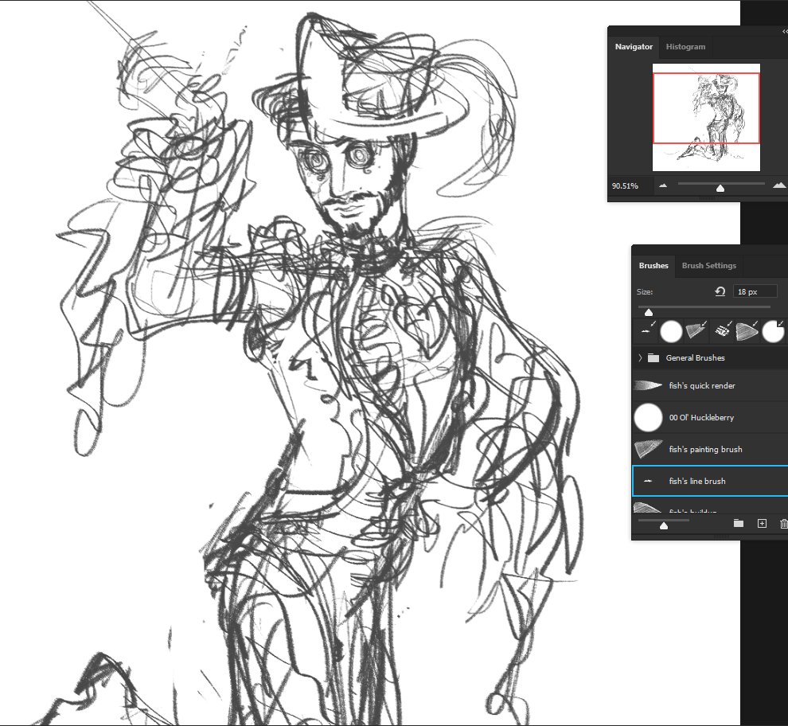Pick second recent brush, soft round circle

click(x=671, y=332)
